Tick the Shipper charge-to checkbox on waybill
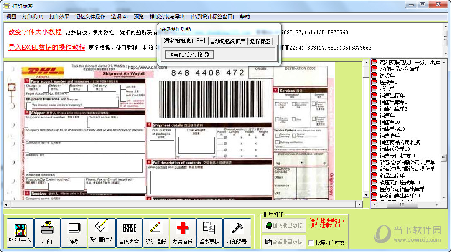Viewport: 451px width, 252px height. (x=46, y=88)
